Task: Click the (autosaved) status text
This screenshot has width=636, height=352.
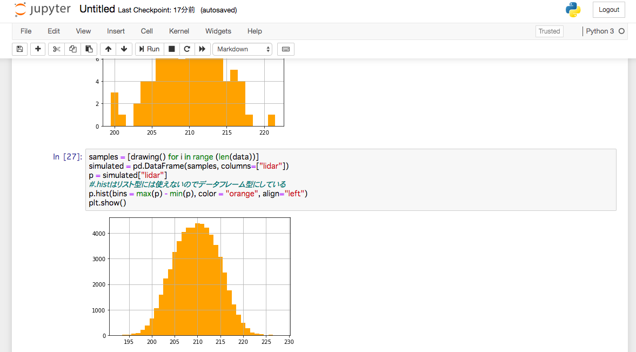Action: (x=219, y=10)
